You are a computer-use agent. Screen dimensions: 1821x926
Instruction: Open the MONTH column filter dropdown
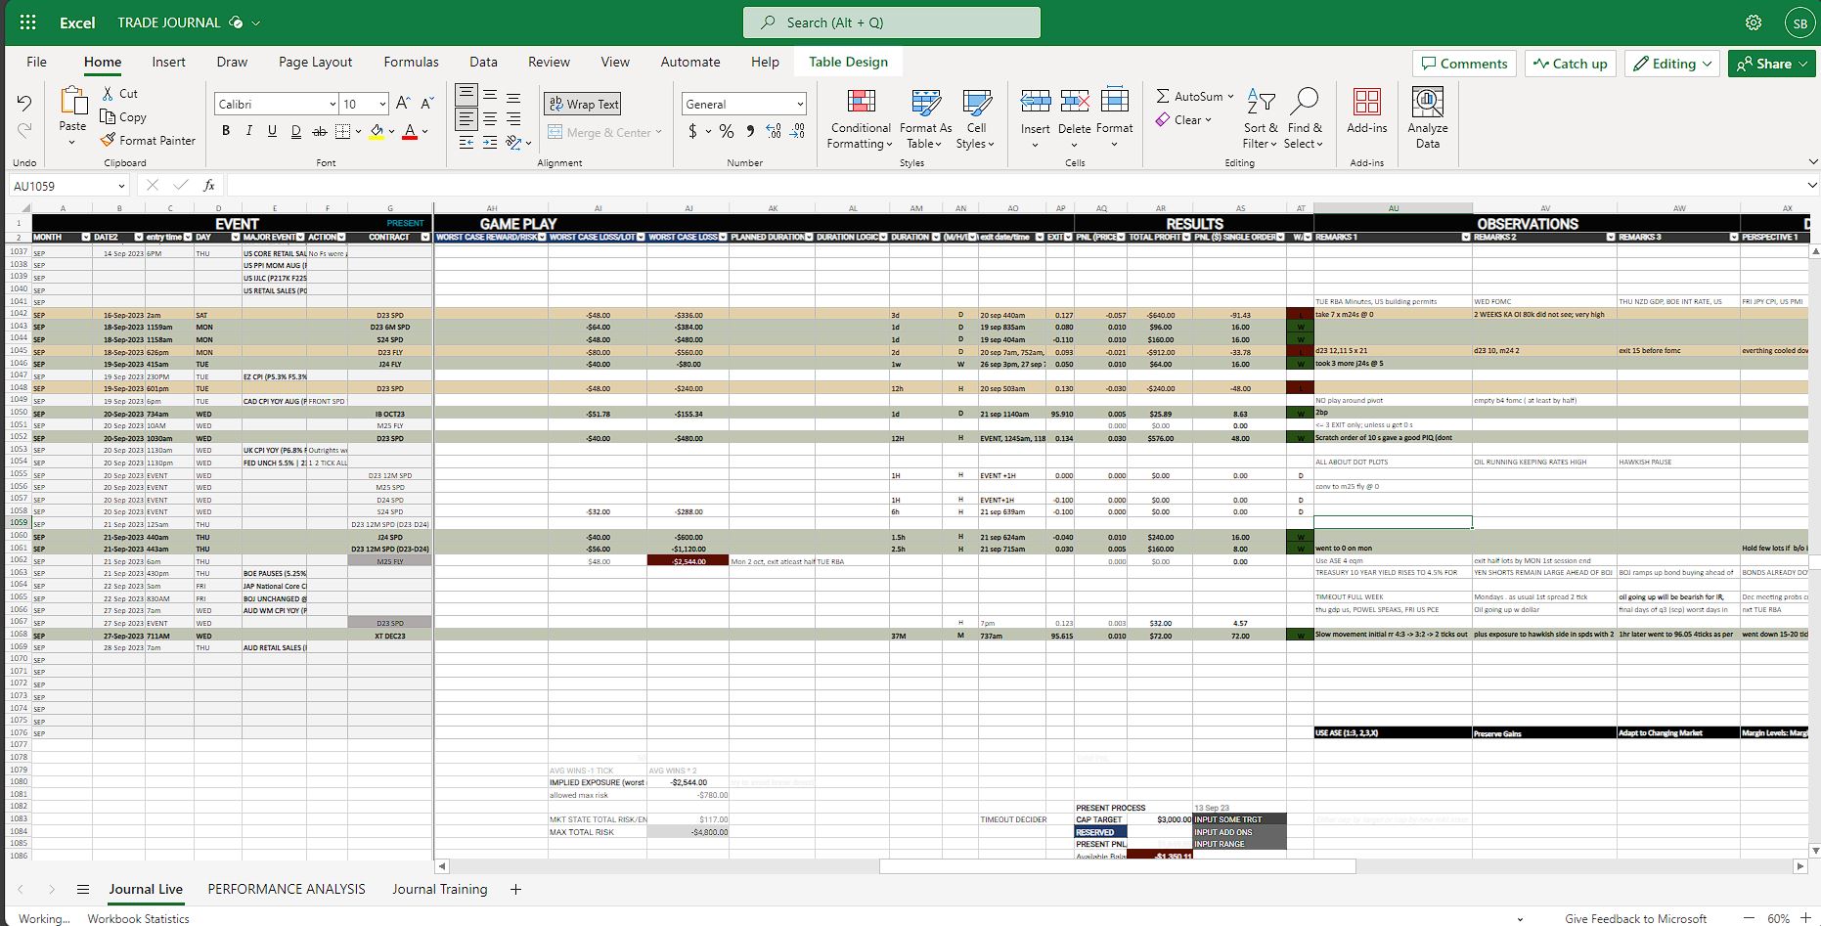tap(85, 237)
